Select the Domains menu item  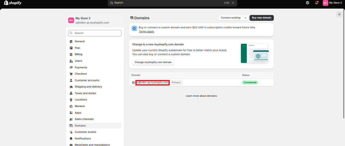coord(95,126)
